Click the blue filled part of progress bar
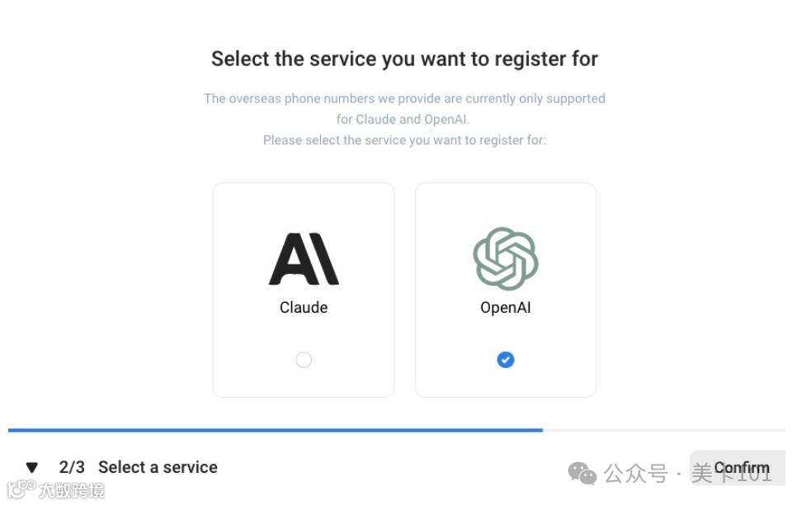The image size is (797, 505). (272, 430)
